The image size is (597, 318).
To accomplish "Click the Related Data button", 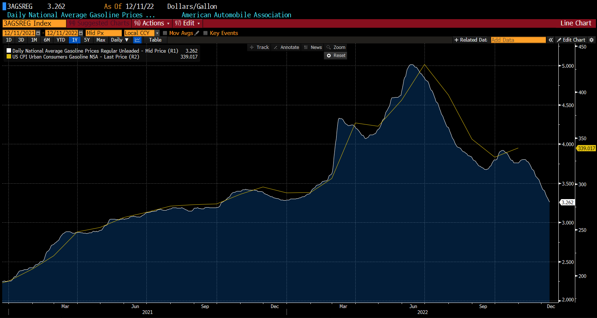I will pyautogui.click(x=470, y=40).
